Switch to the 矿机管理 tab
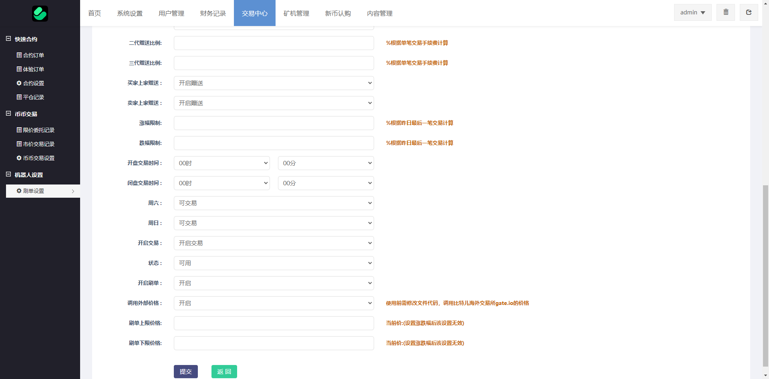Viewport: 769px width, 379px height. (296, 13)
